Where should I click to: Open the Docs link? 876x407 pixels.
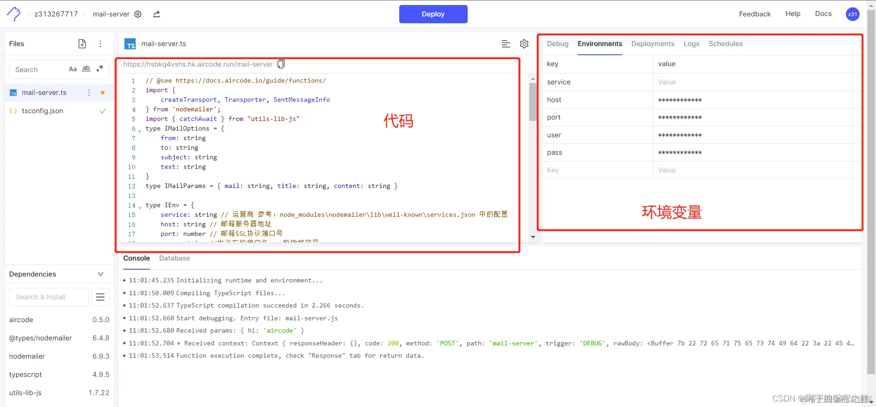(823, 14)
